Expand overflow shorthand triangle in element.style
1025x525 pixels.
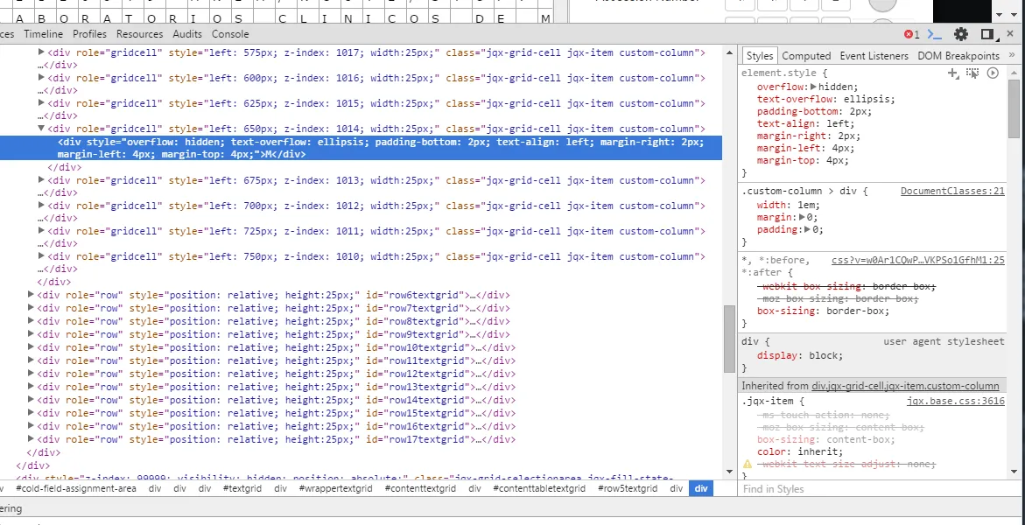coord(814,87)
